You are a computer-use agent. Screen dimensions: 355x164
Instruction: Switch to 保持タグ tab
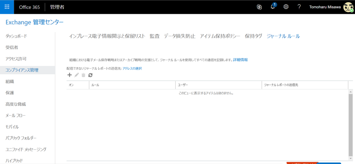tap(253, 36)
